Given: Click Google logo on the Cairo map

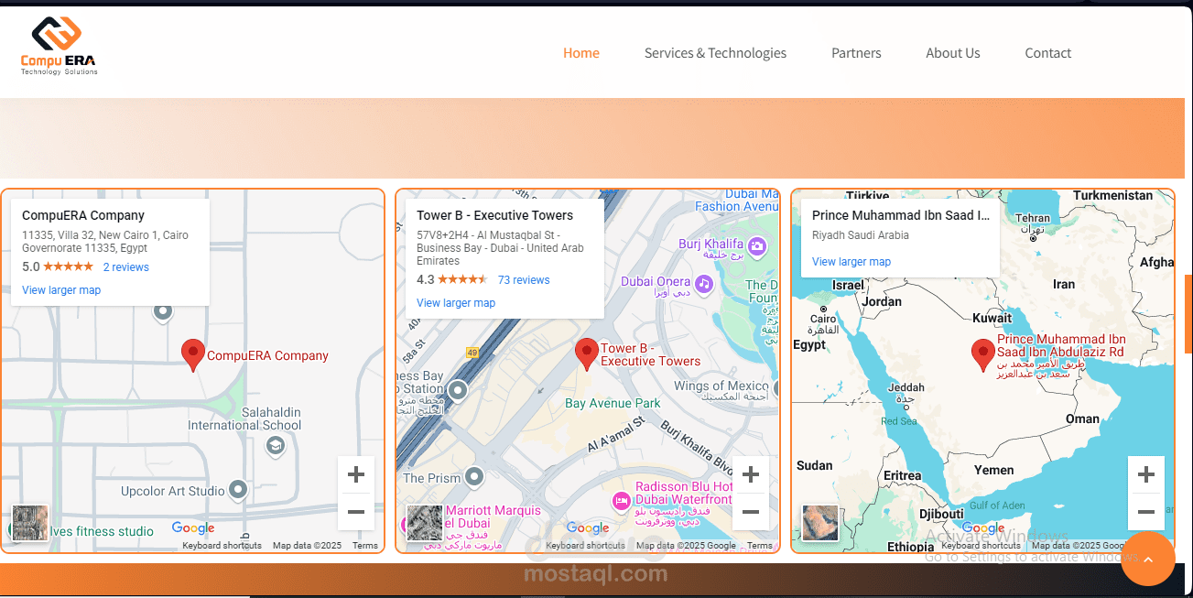Looking at the screenshot, I should coord(193,528).
